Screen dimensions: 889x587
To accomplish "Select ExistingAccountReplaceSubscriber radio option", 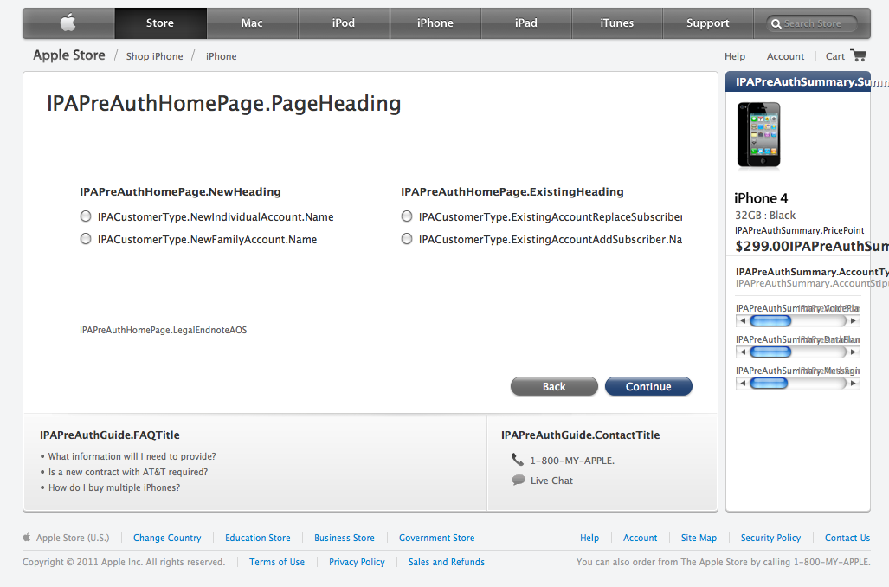I will tap(407, 216).
